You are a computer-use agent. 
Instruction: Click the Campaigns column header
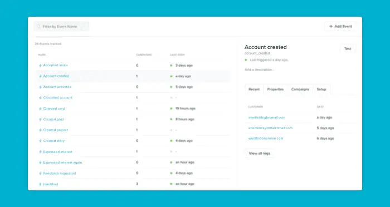click(x=144, y=55)
